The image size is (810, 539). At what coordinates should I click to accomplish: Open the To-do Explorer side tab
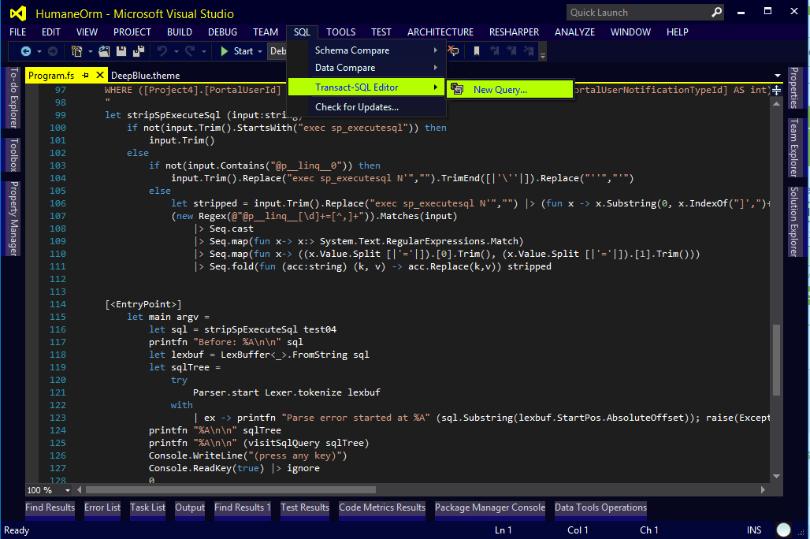pos(14,98)
